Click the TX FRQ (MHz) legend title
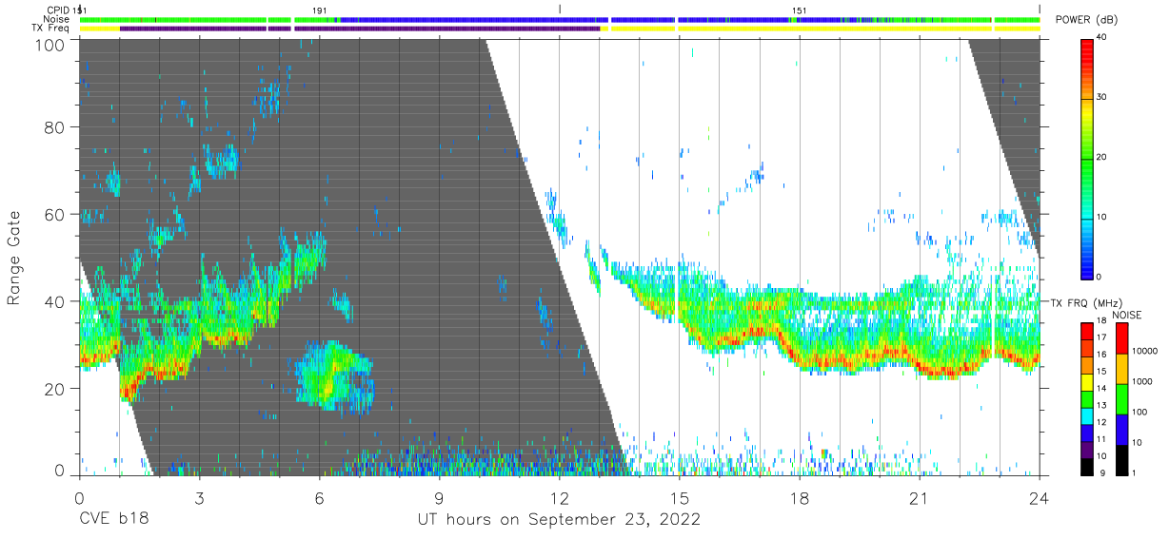The height and width of the screenshot is (539, 1169). [x=1087, y=303]
